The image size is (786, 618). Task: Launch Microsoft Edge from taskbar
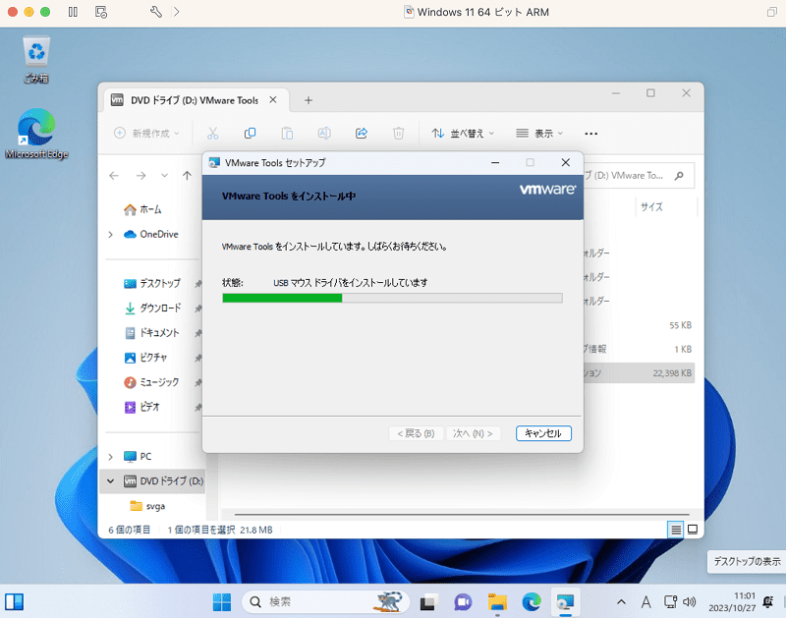point(532,601)
